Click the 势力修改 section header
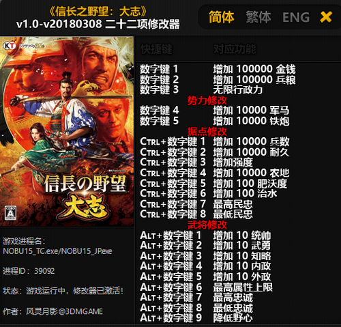The image size is (341, 327). click(207, 100)
